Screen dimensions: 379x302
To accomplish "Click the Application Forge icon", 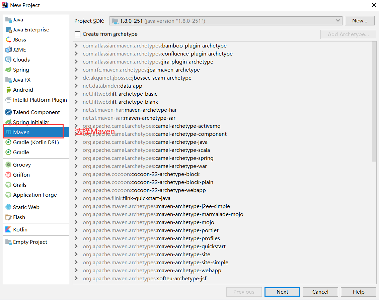I will (8, 195).
